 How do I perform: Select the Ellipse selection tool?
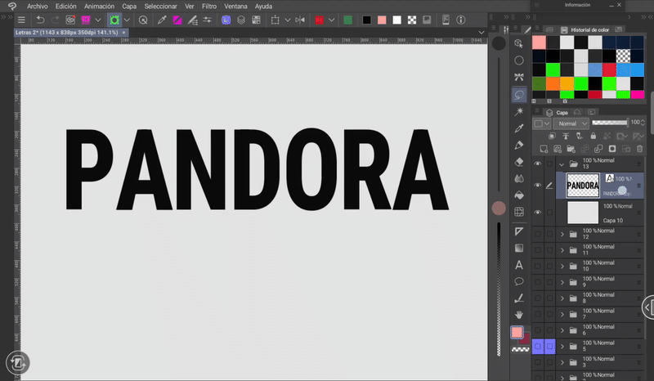pos(519,61)
